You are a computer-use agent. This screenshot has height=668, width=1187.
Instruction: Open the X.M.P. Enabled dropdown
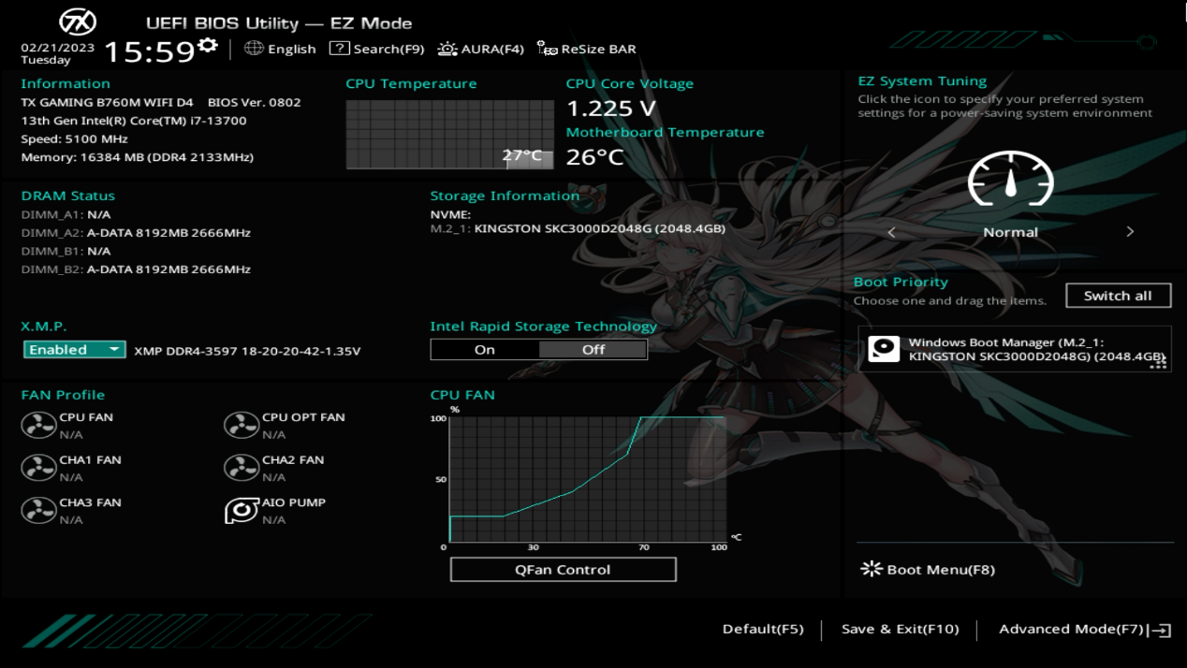pyautogui.click(x=74, y=349)
